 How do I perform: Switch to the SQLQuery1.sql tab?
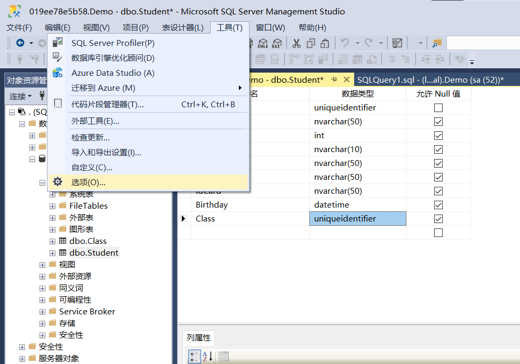coord(430,80)
